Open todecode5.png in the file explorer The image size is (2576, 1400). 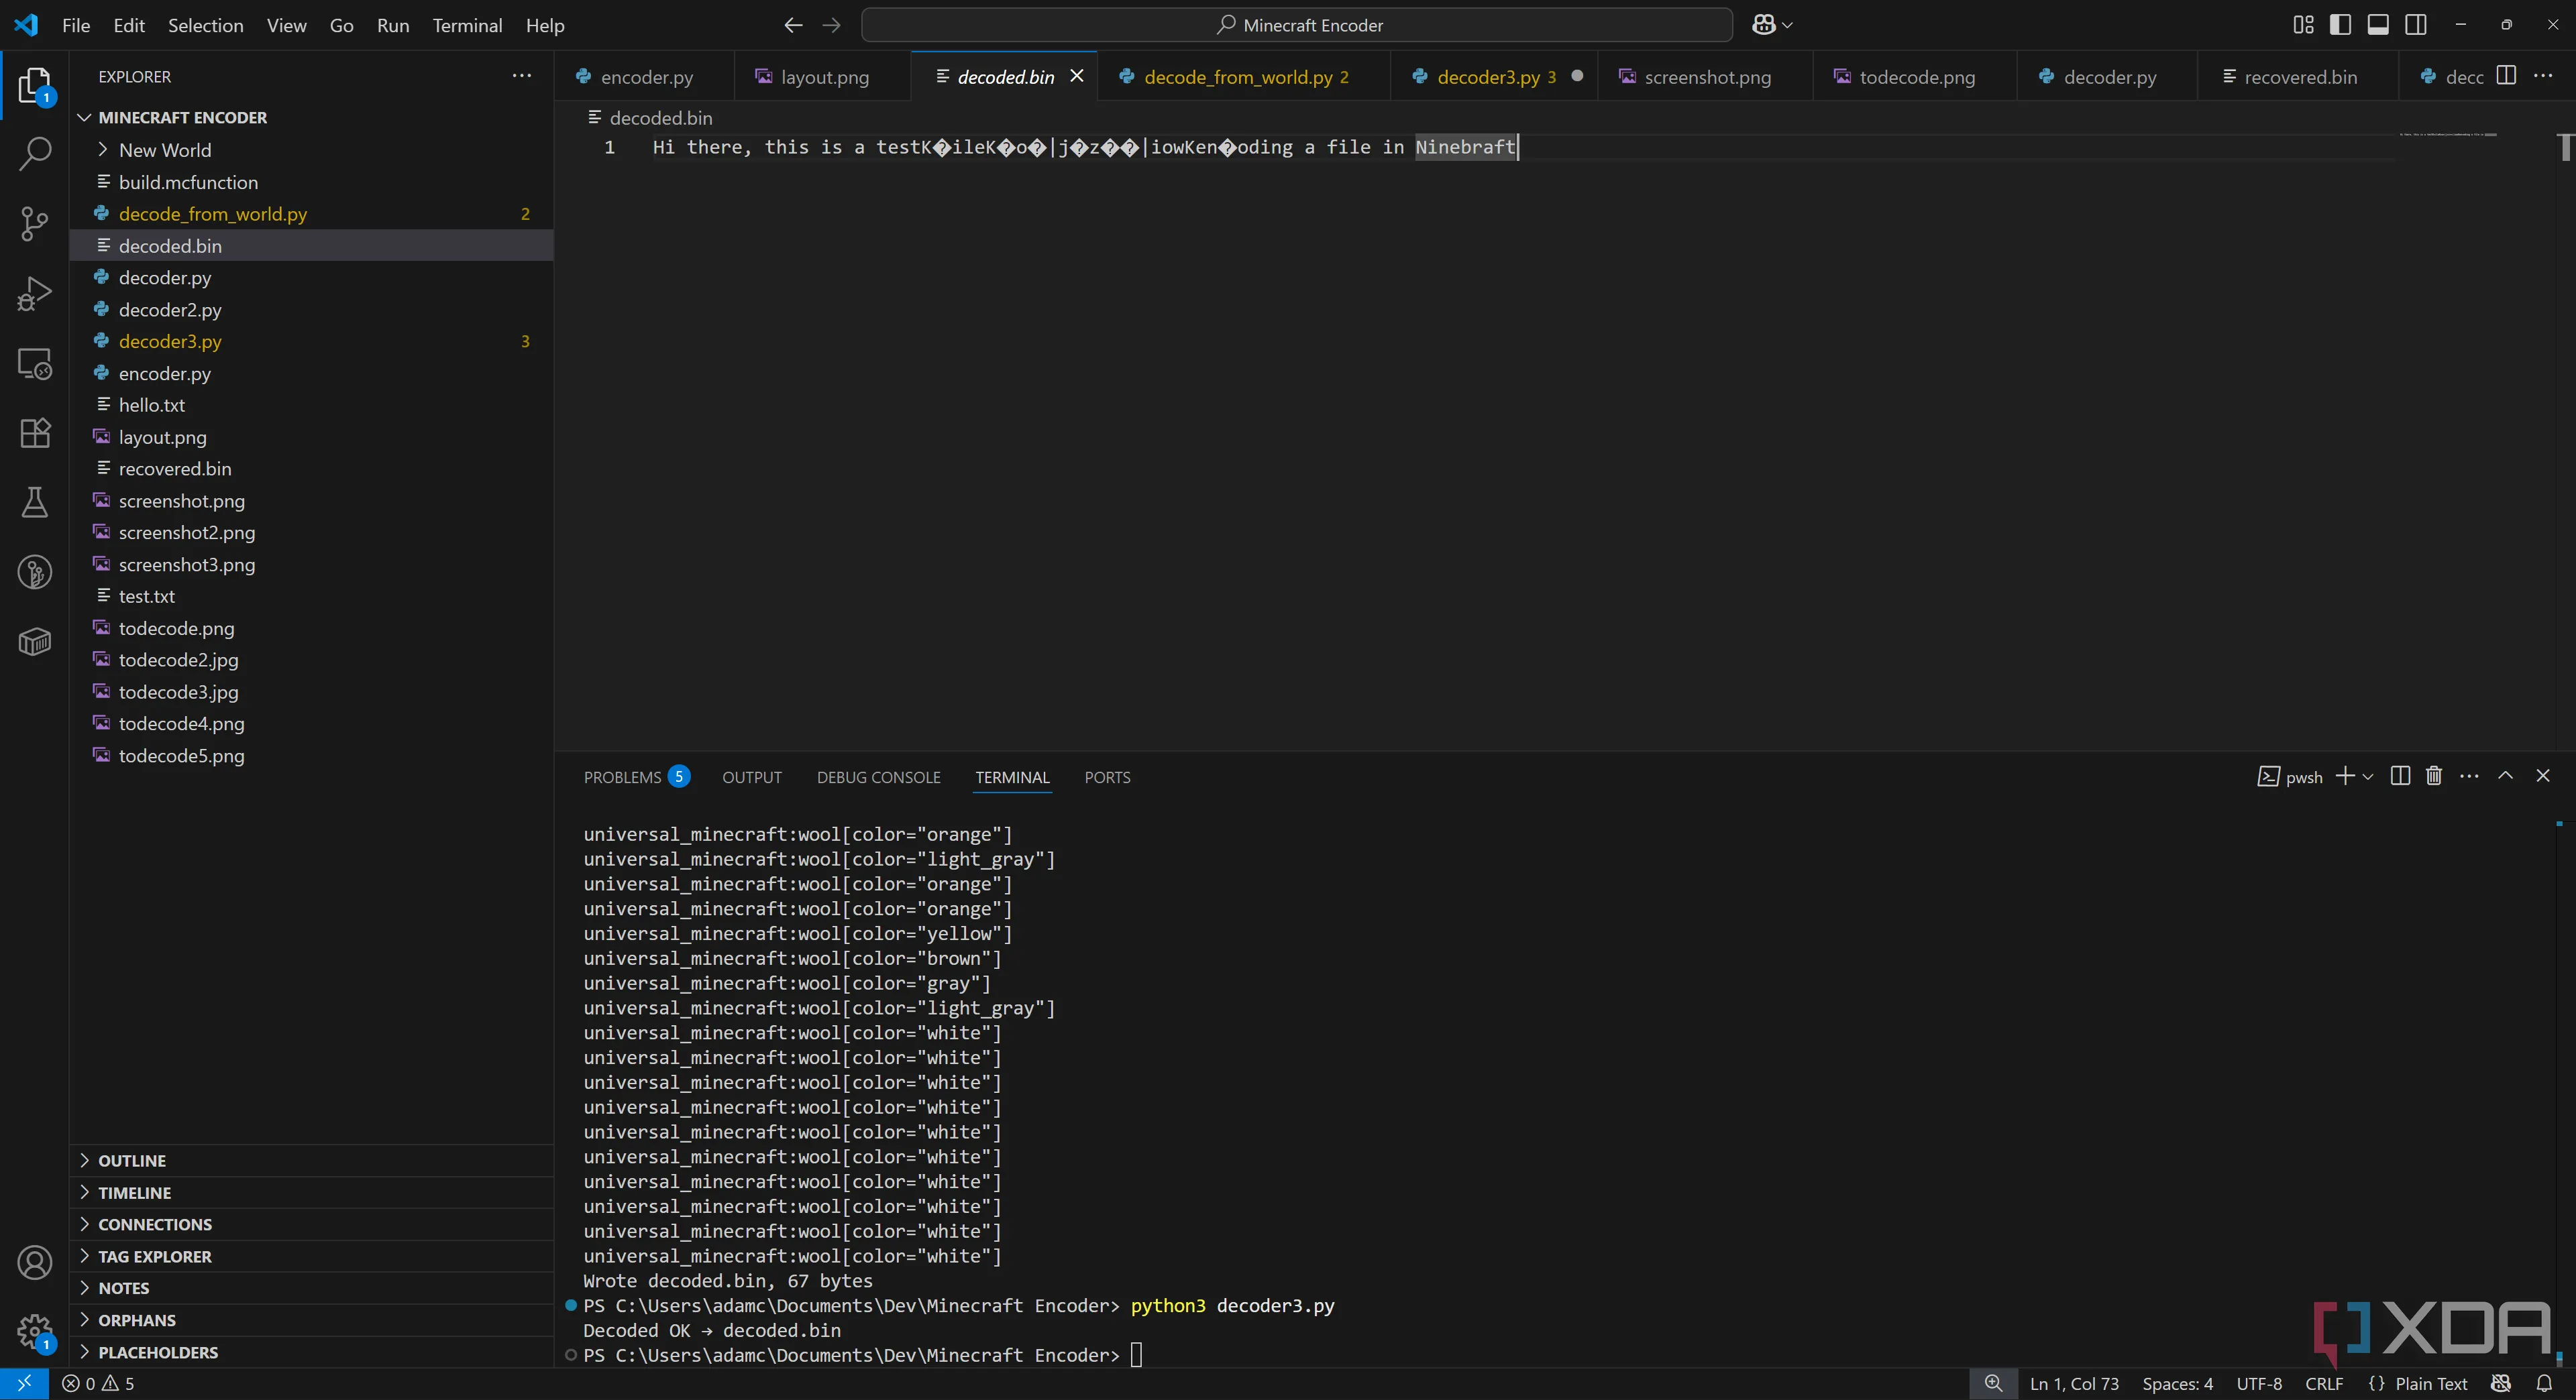pos(311,756)
